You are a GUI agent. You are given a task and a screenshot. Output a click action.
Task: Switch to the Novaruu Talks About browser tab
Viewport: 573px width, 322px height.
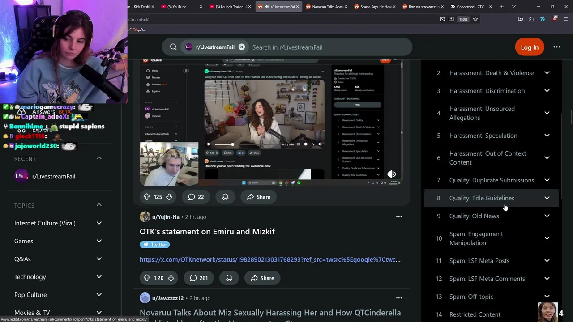point(327,7)
